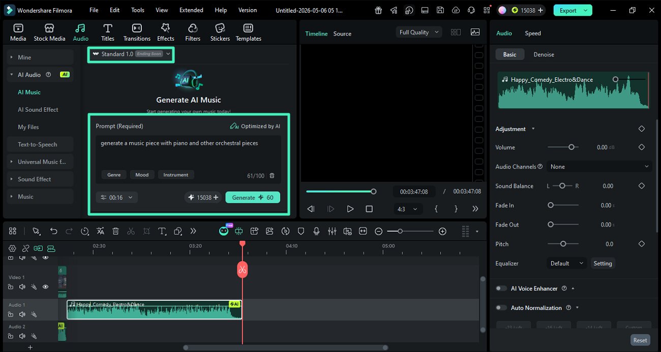This screenshot has width=661, height=352.
Task: Open the audio mixer icon in timeline toolbar
Action: tap(332, 231)
